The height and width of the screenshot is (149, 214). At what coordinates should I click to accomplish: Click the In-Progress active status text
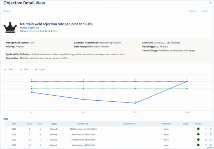coord(33,31)
